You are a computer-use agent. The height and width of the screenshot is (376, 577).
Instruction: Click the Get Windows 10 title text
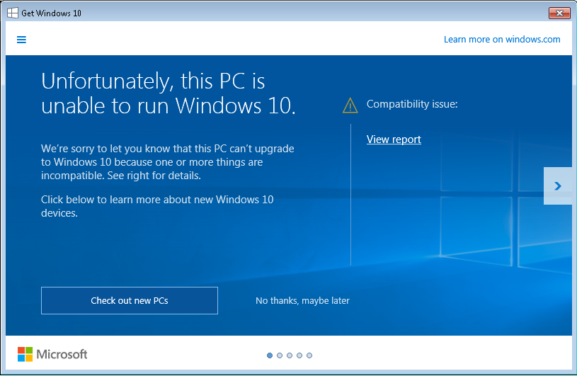point(51,13)
